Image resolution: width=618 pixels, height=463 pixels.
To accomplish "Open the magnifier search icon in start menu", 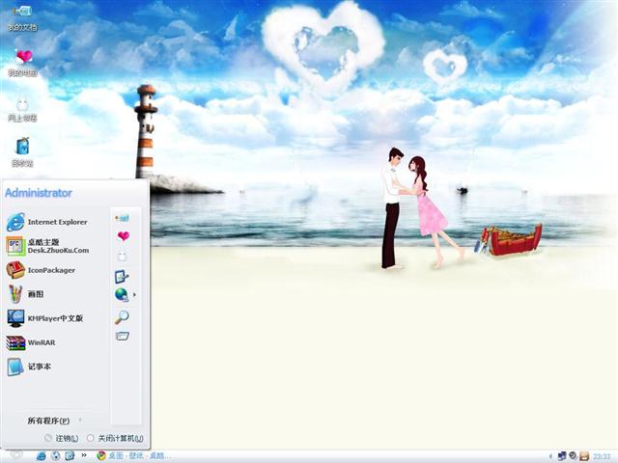I will [x=122, y=316].
